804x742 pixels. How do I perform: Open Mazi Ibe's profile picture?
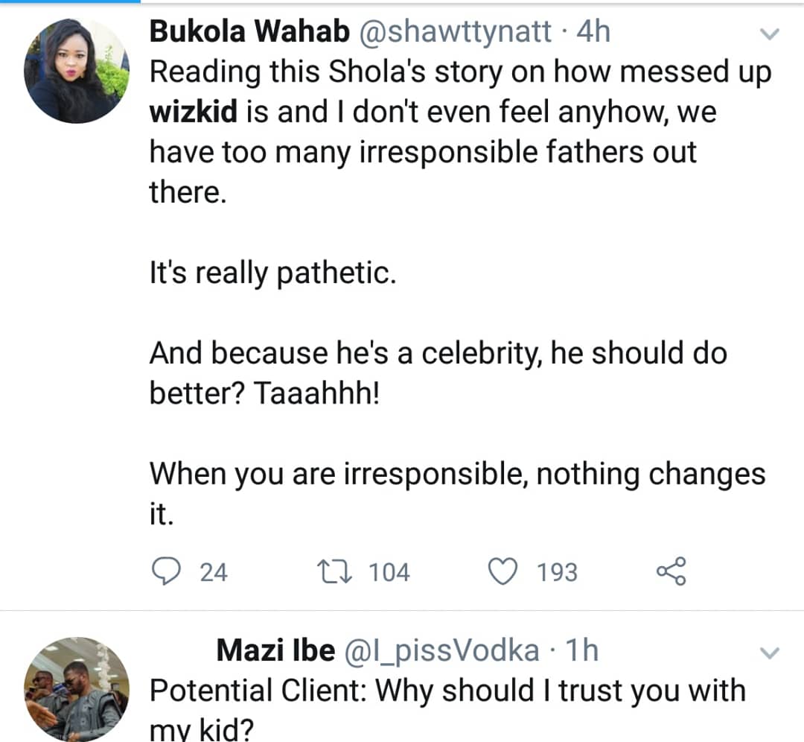tap(77, 689)
